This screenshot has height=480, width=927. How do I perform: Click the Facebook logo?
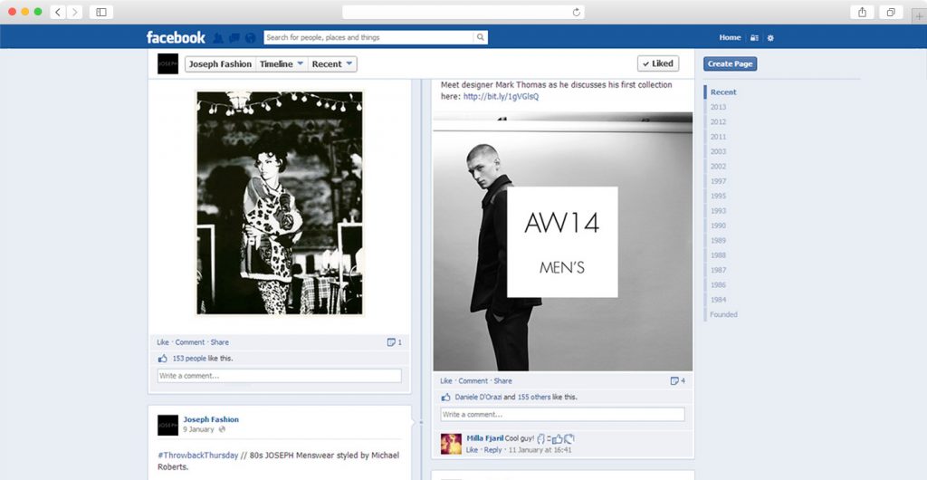pyautogui.click(x=176, y=37)
